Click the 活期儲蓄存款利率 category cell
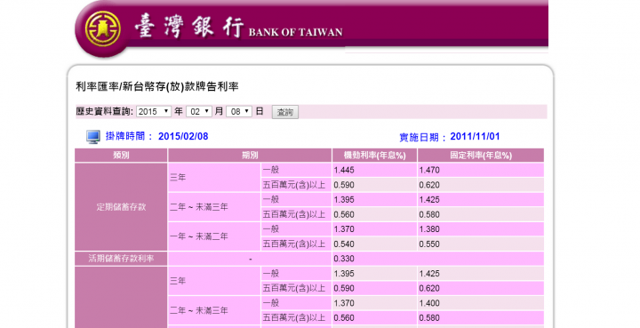This screenshot has height=328, width=640. (x=121, y=259)
